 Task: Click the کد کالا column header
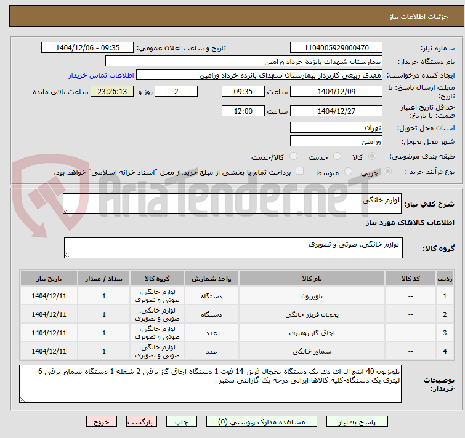point(410,279)
